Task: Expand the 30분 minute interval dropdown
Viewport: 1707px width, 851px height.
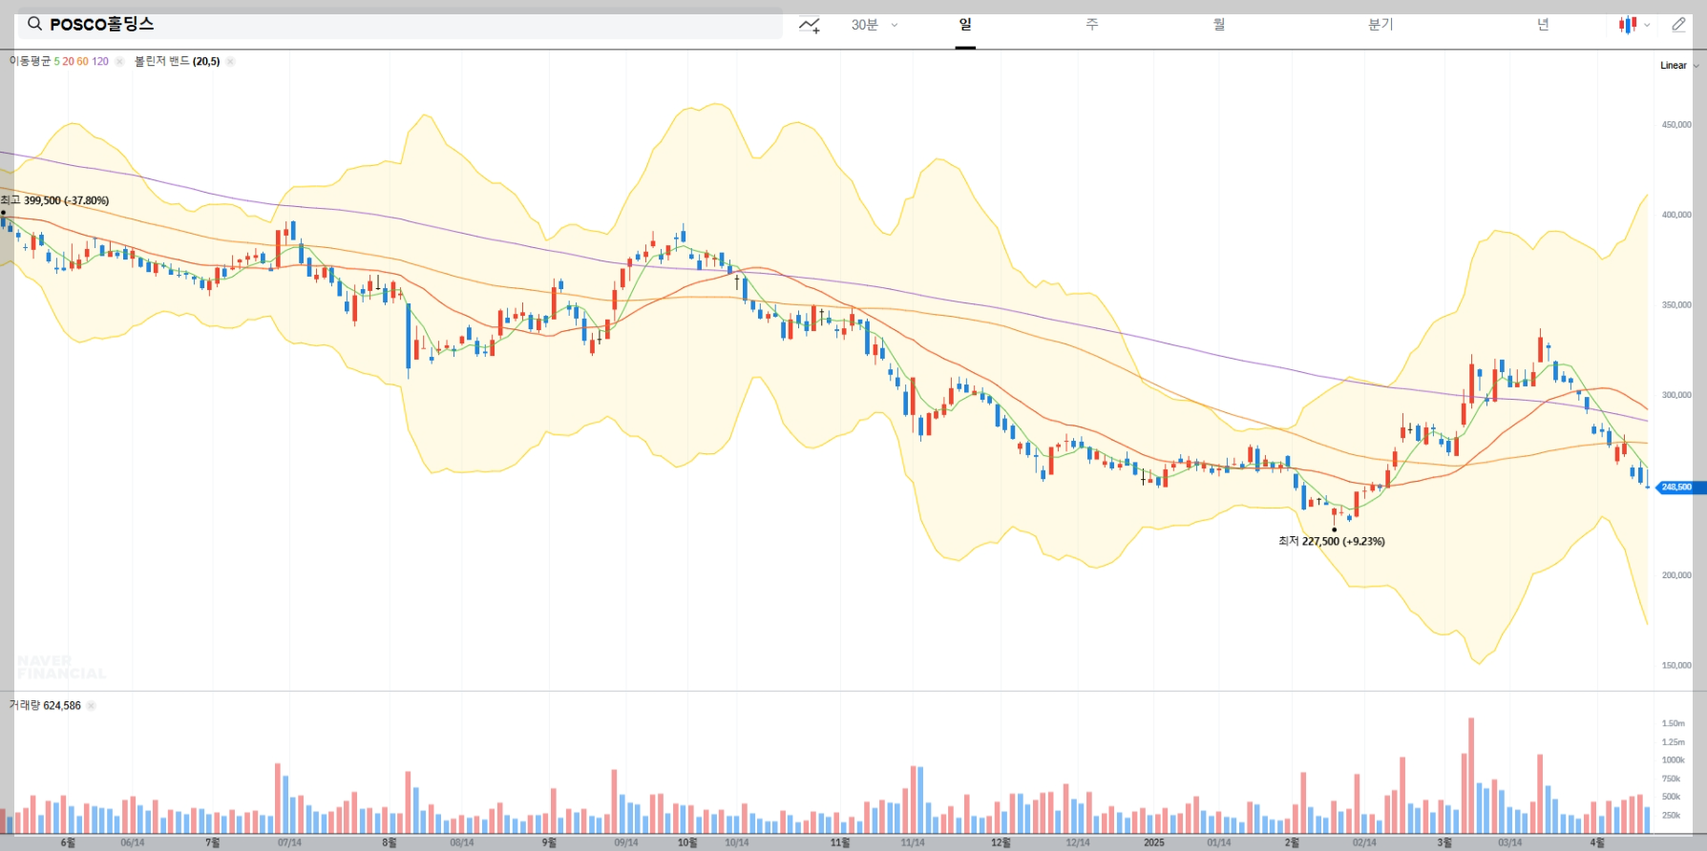Action: 875,25
